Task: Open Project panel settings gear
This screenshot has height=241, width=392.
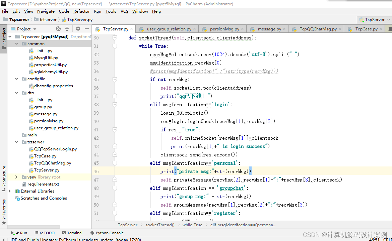Action: coord(78,29)
